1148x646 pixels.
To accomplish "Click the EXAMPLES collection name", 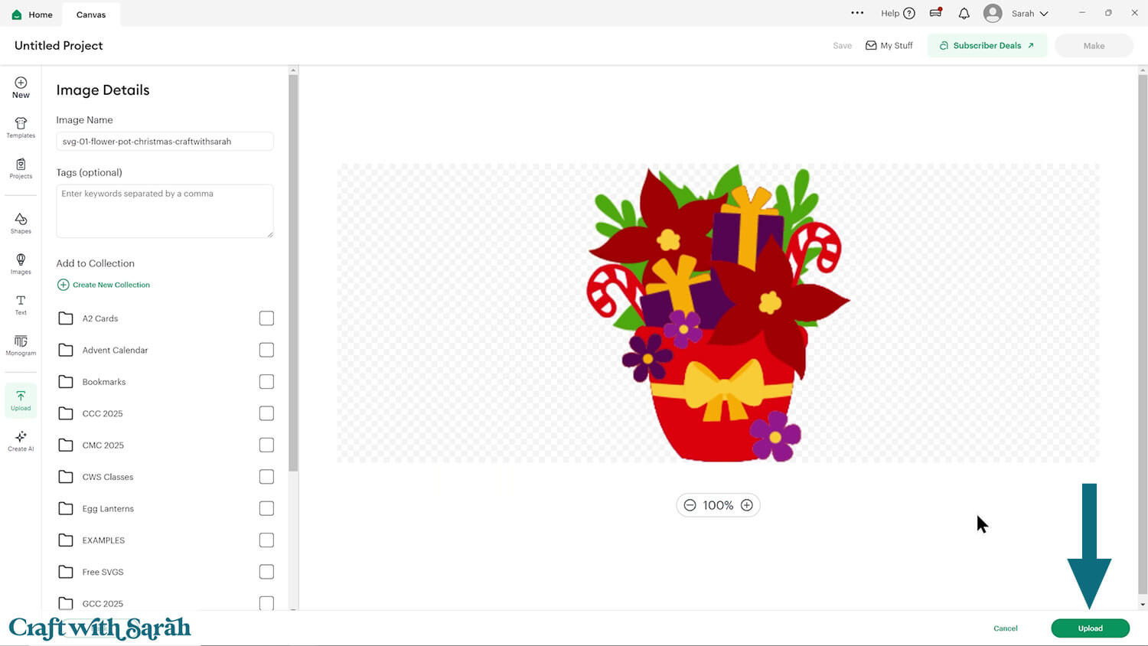I will pyautogui.click(x=103, y=540).
